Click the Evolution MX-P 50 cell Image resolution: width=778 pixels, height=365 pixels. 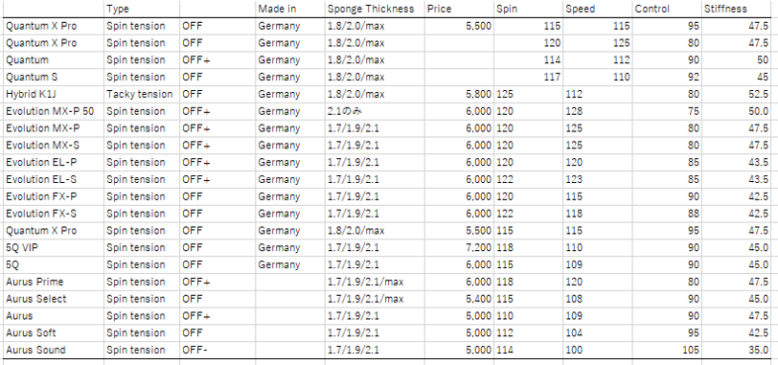point(53,111)
